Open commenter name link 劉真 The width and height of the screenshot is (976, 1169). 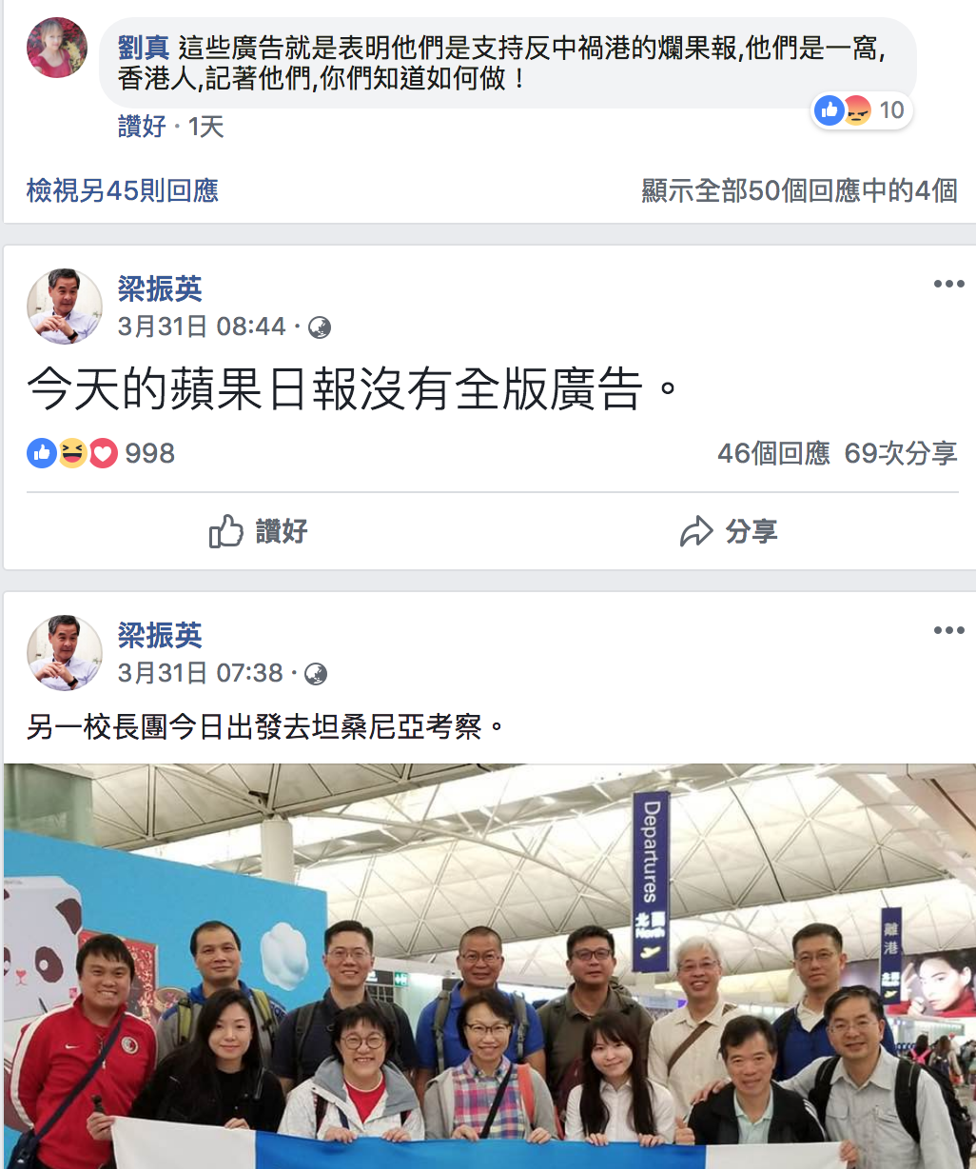coord(144,48)
